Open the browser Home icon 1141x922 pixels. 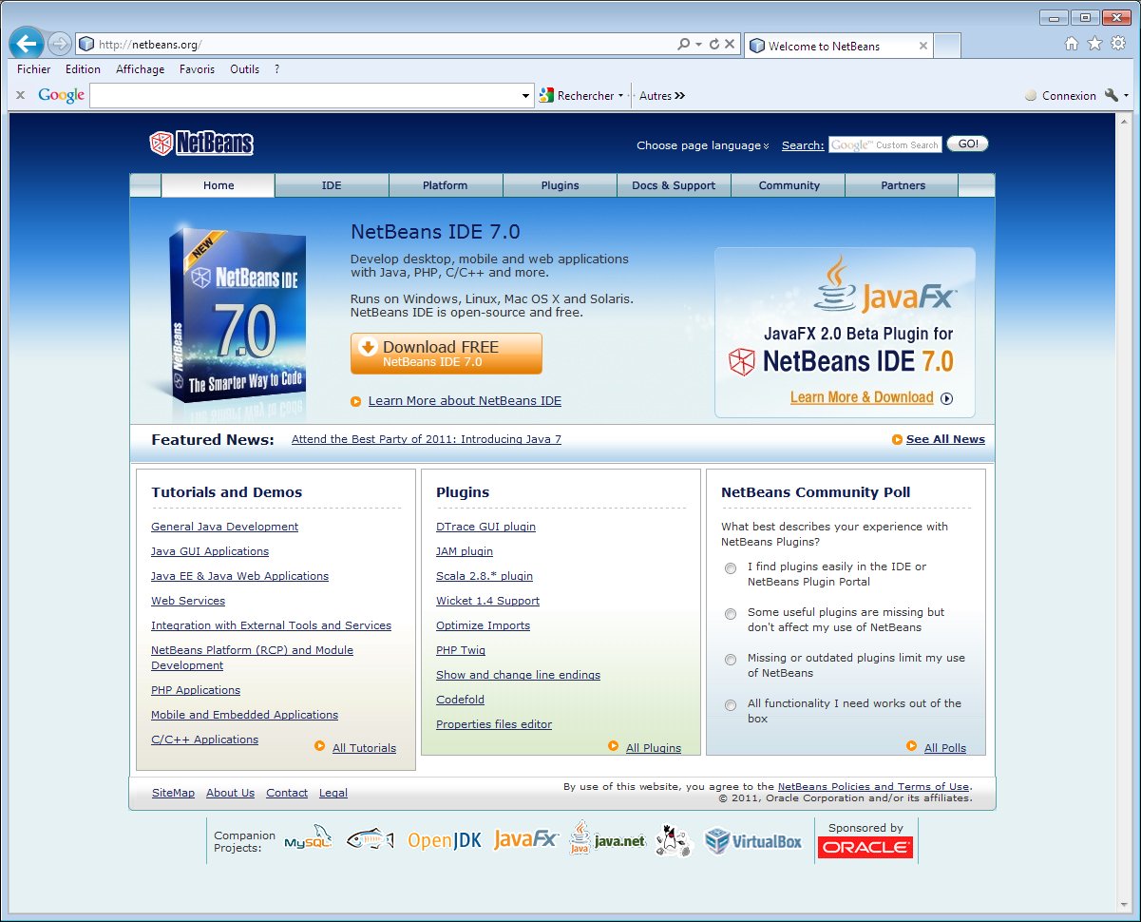1072,44
